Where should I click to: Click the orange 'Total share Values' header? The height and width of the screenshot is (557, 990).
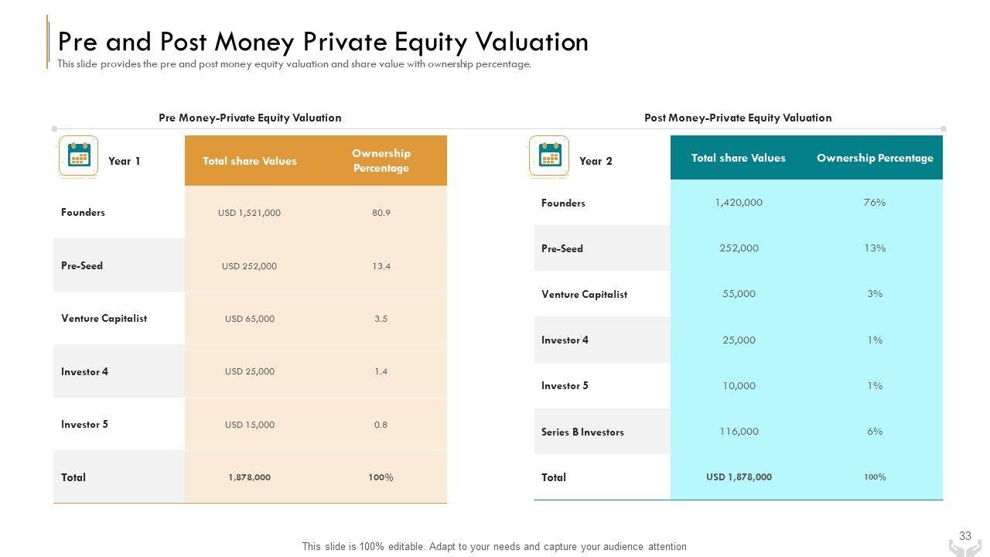pos(250,161)
